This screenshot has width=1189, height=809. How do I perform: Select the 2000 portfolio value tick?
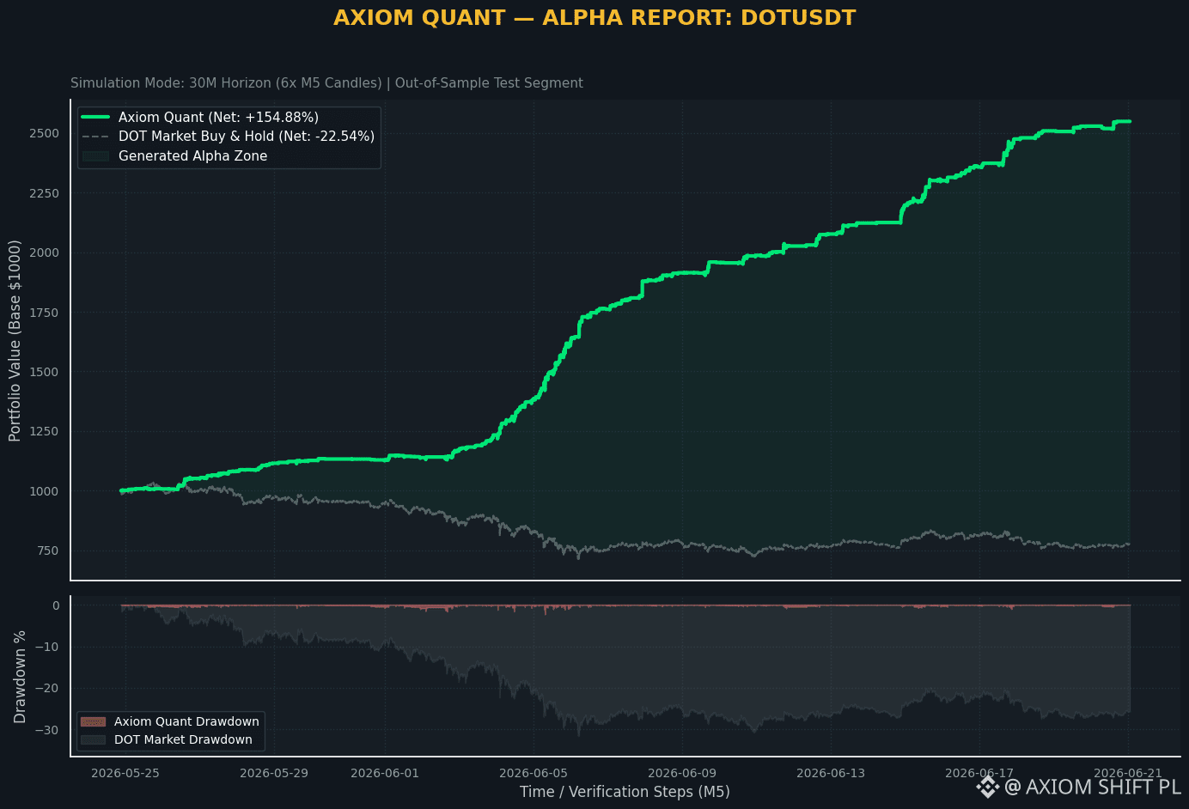[44, 252]
